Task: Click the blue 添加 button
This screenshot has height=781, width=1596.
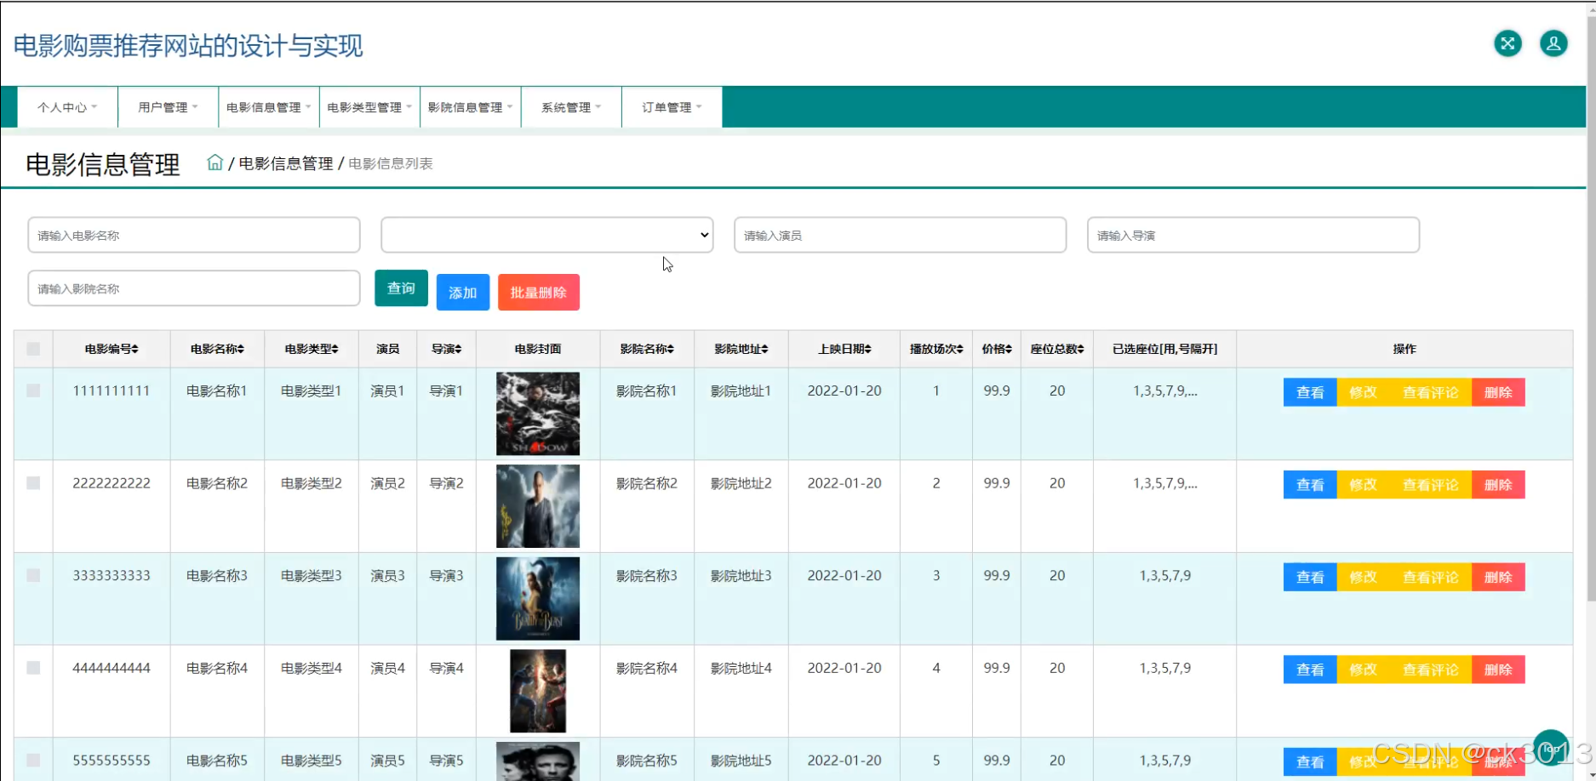Action: (463, 293)
